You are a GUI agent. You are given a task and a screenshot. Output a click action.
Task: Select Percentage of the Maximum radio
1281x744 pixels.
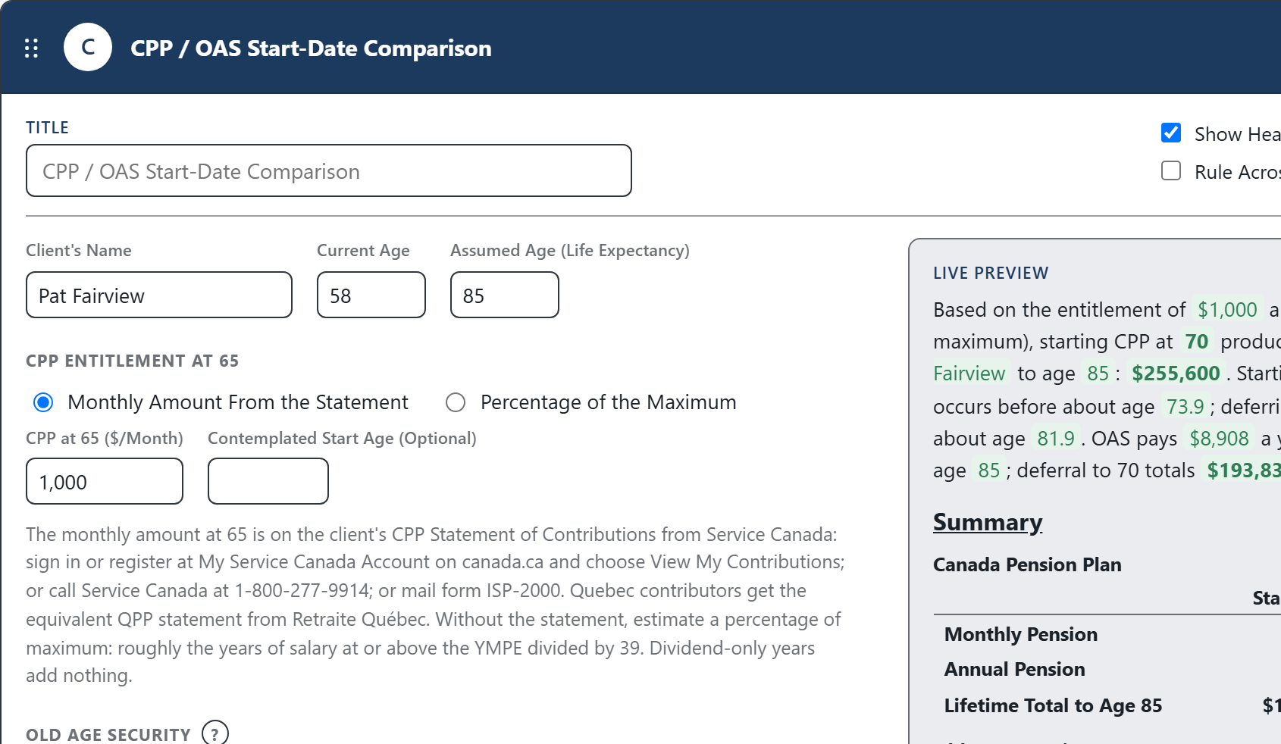[456, 402]
